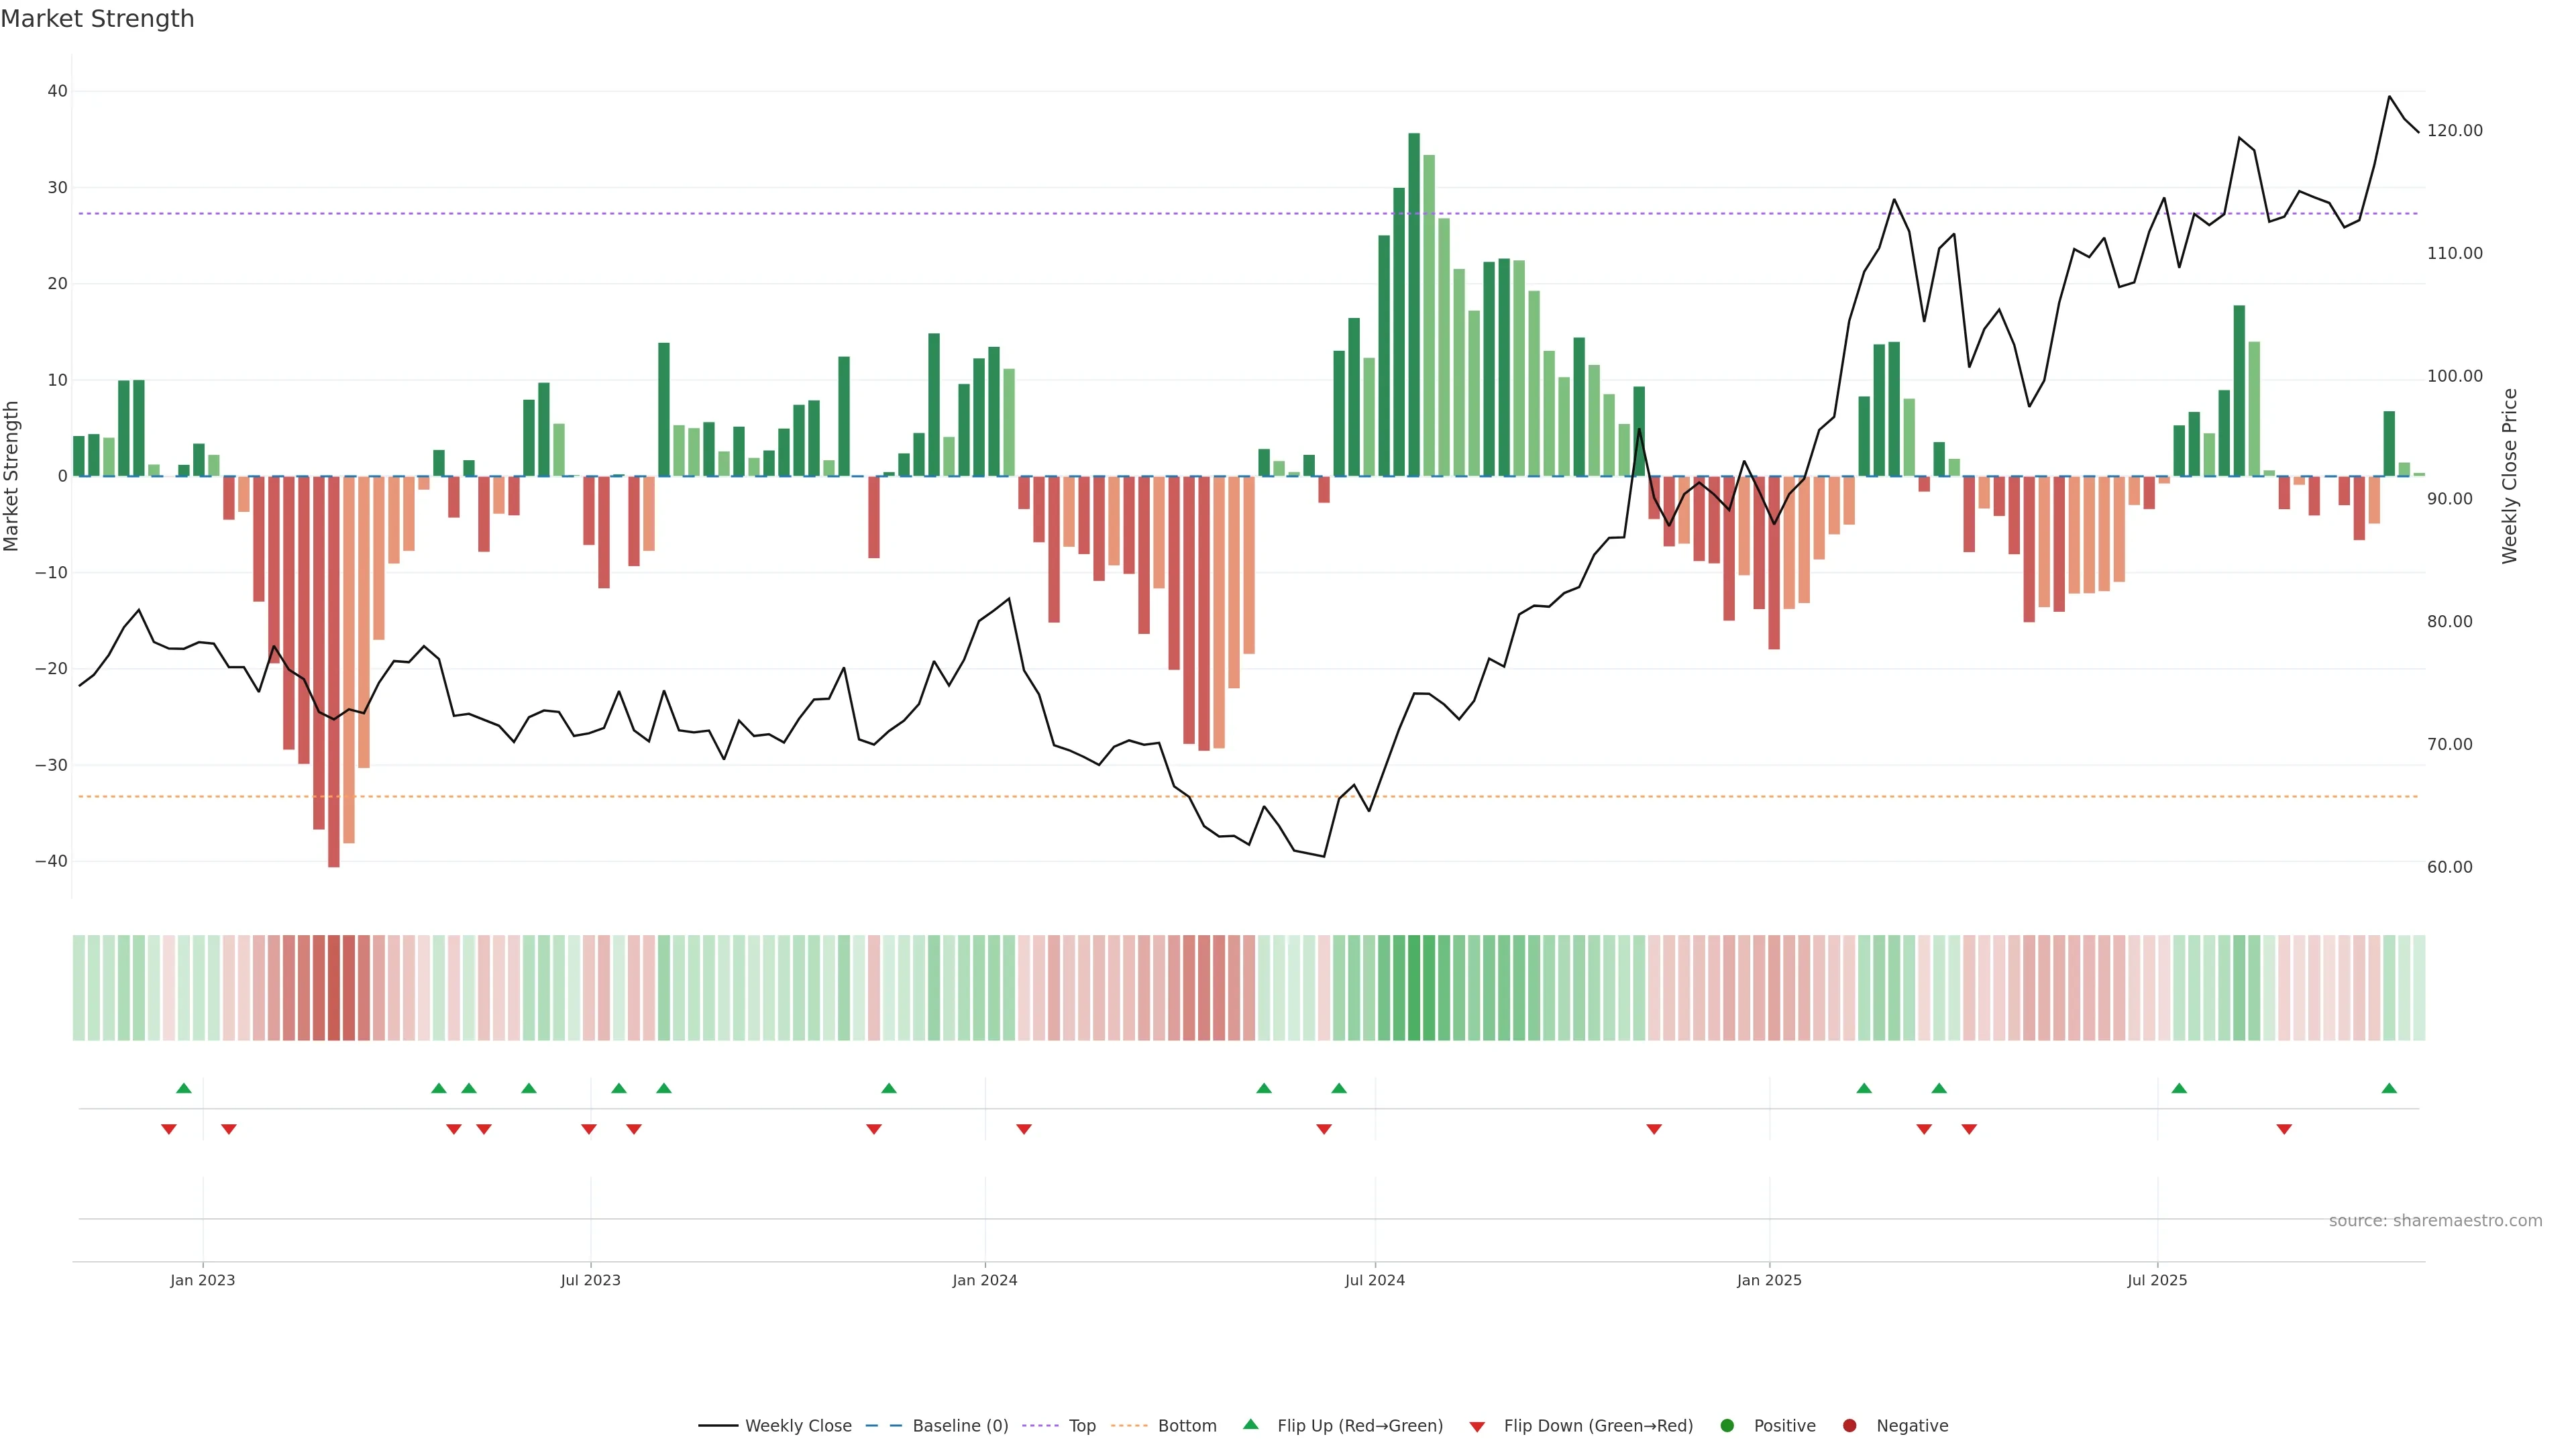The width and height of the screenshot is (2576, 1449).
Task: Click the rightmost green flip-up triangle marker
Action: 2389,1088
